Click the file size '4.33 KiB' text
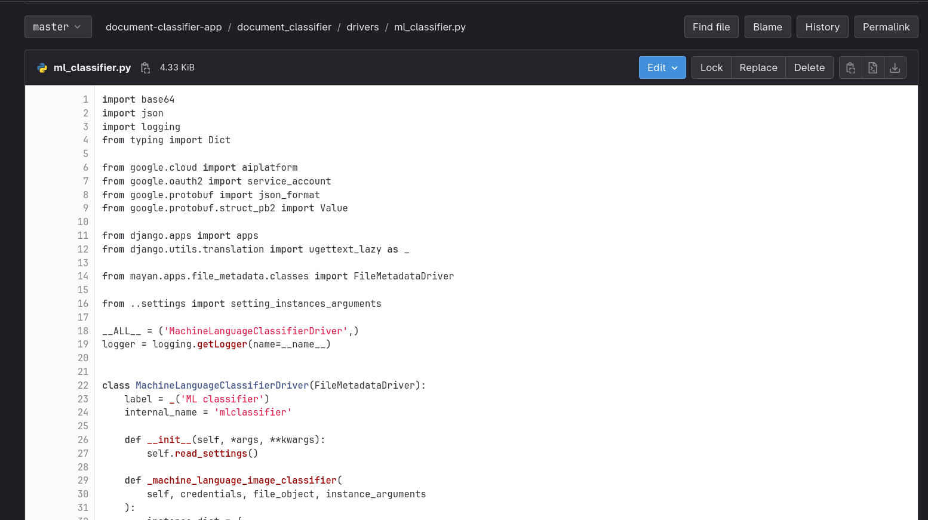Viewport: 928px width, 520px height. click(x=177, y=67)
